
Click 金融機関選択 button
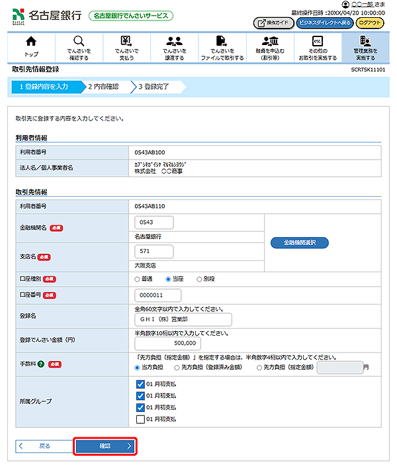(299, 243)
